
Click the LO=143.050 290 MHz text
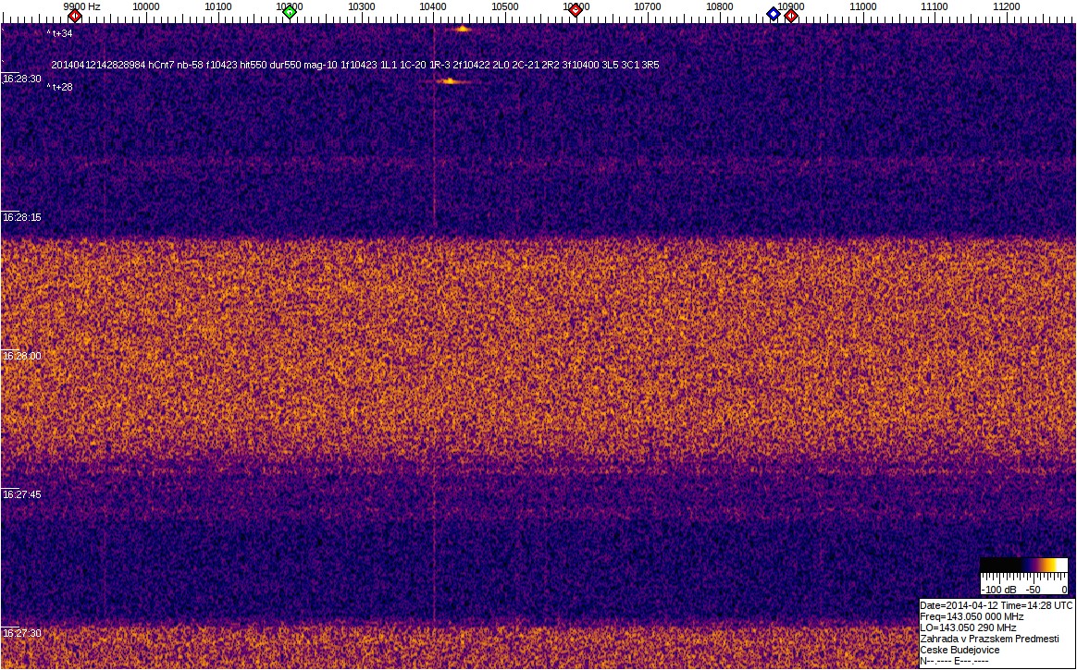[x=968, y=627]
